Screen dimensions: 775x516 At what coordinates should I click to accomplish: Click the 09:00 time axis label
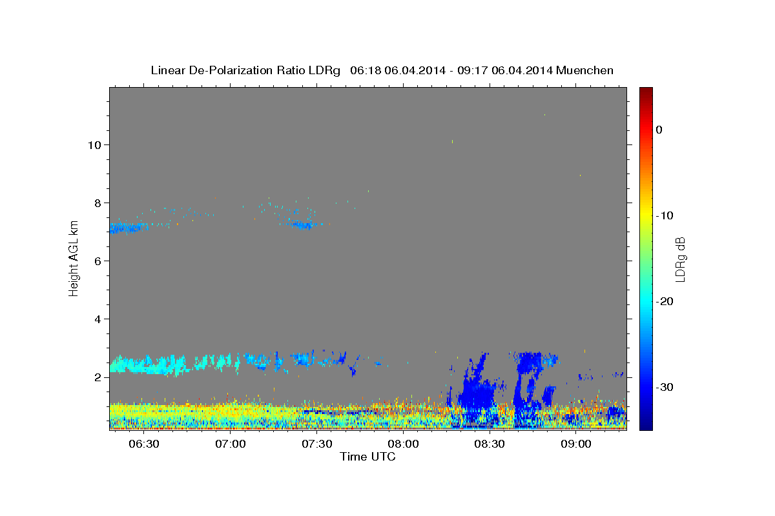576,444
